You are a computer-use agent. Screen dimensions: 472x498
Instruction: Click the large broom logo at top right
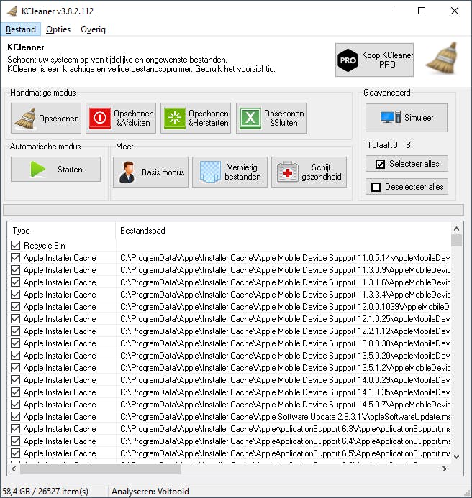(x=442, y=57)
